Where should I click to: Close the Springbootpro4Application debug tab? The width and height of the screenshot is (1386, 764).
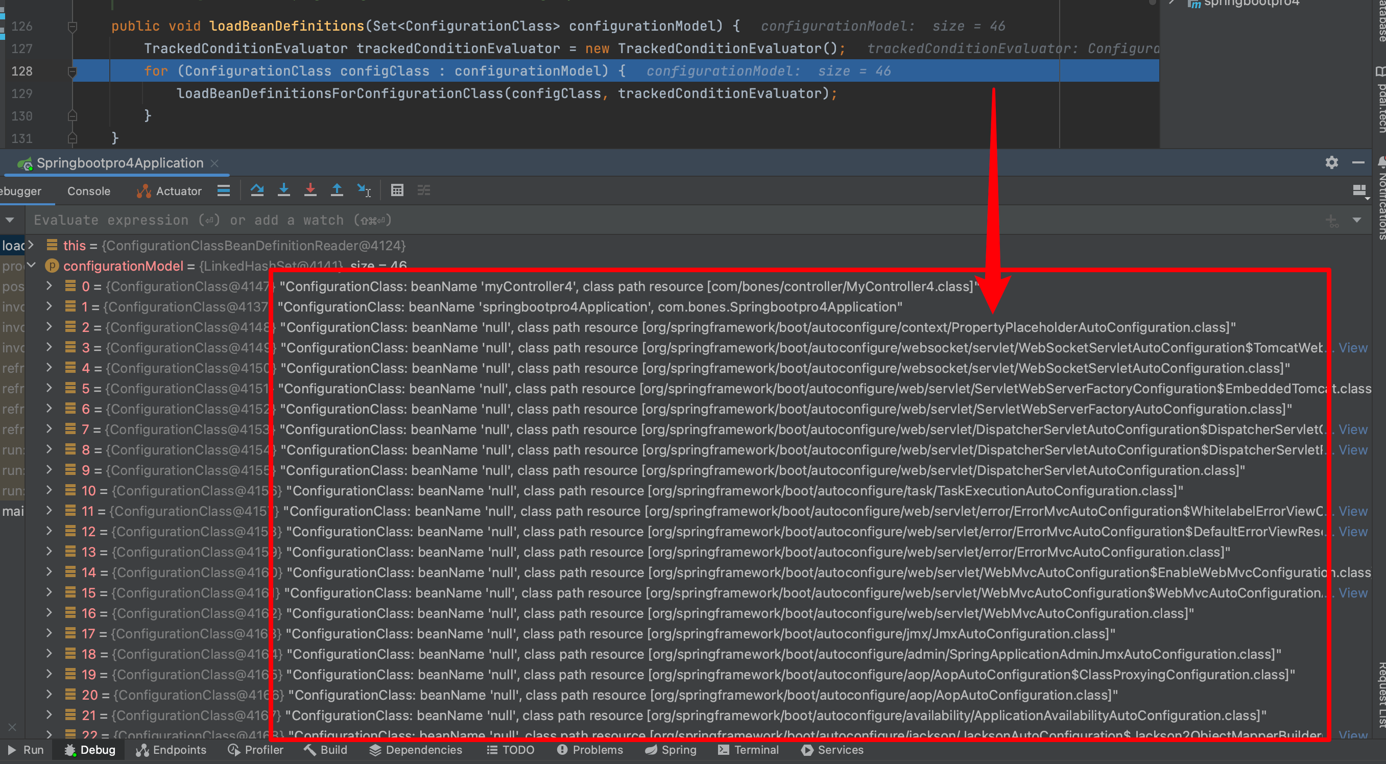pyautogui.click(x=214, y=163)
